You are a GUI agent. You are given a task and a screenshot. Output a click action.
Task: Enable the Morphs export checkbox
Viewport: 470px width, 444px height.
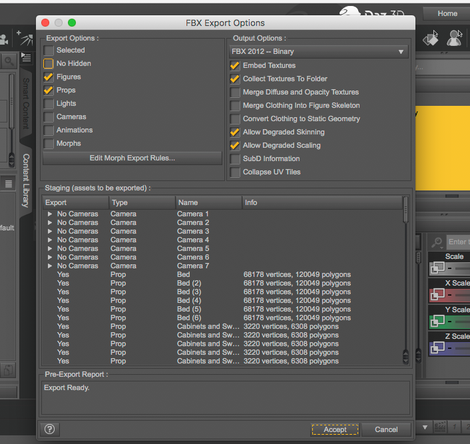49,144
